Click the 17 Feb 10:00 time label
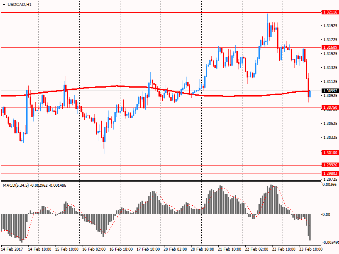Screen dimensions: 339x254 coord(148,249)
